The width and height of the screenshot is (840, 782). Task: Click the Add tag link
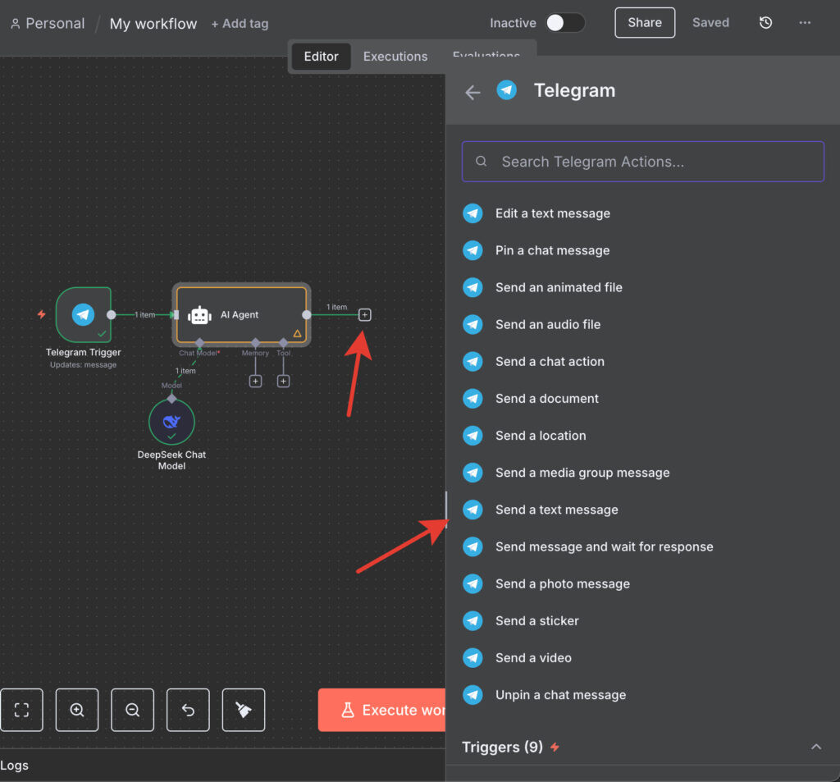[x=240, y=24]
